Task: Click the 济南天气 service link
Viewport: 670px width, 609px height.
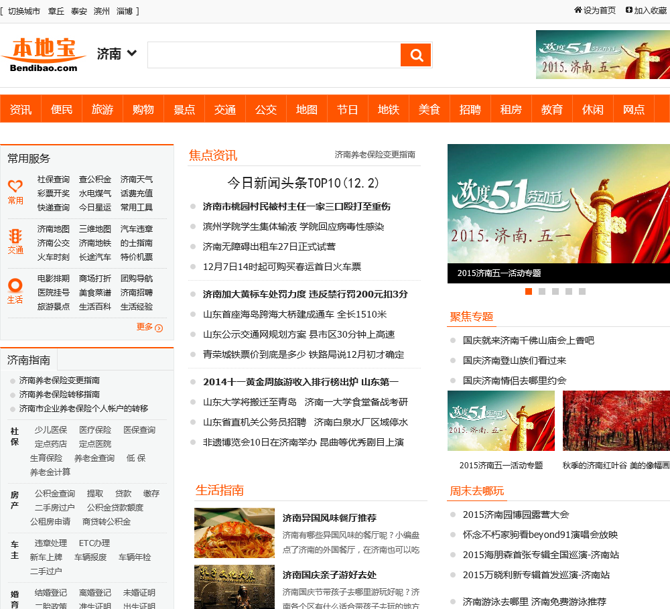Action: click(136, 180)
